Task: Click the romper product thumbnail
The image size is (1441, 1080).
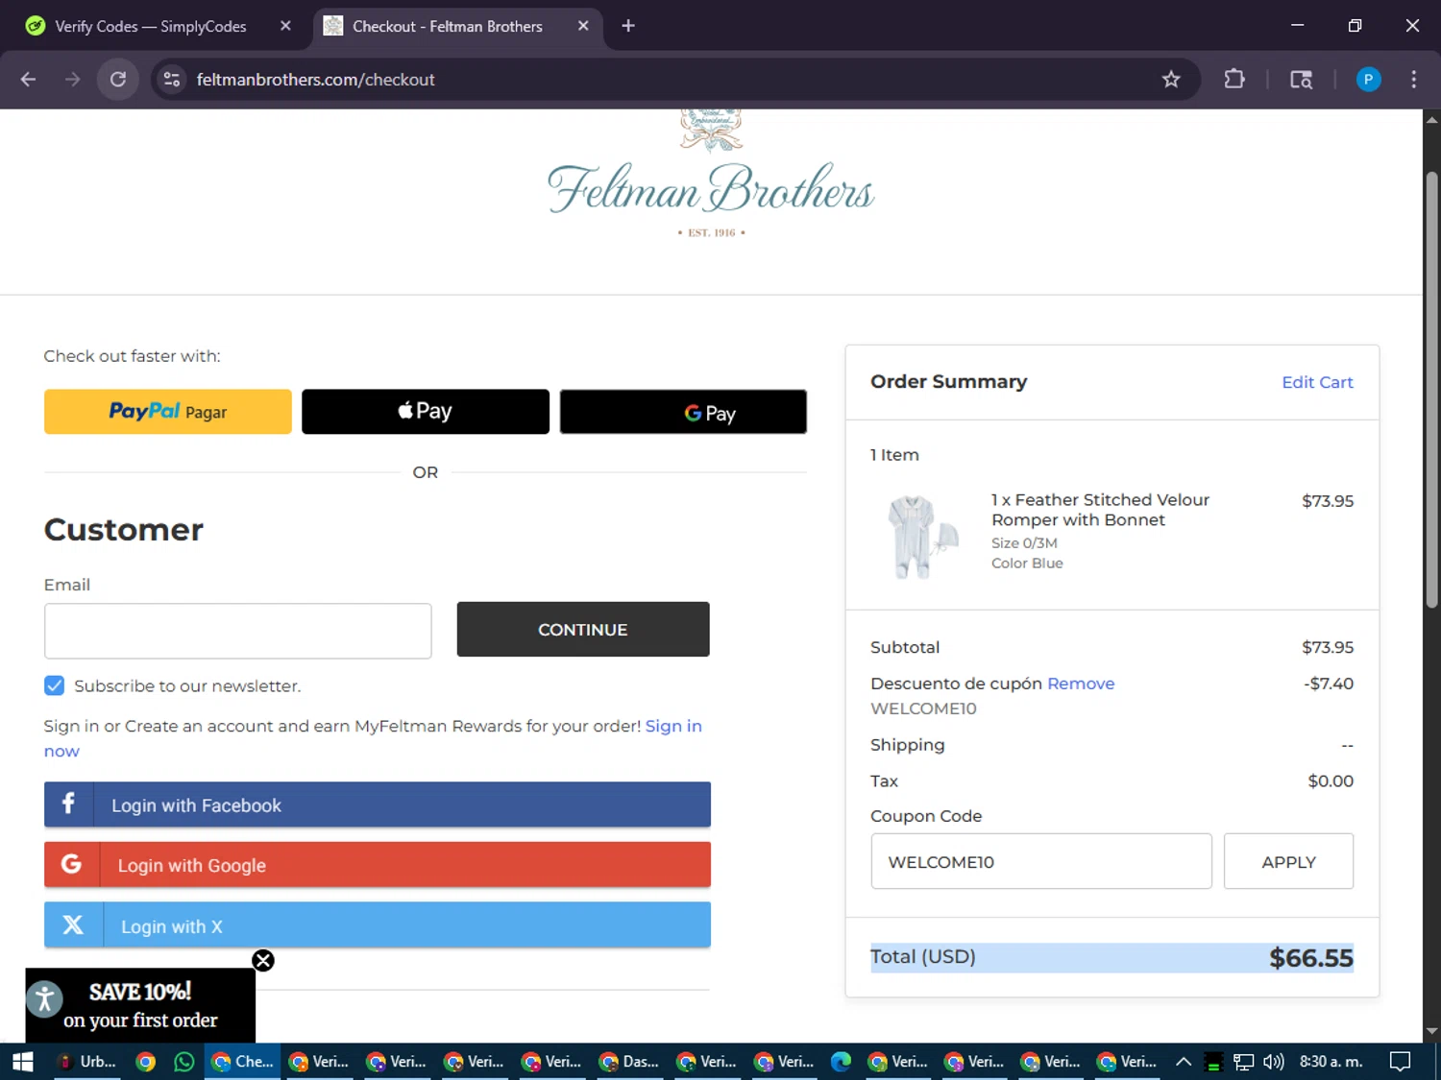Action: (921, 536)
